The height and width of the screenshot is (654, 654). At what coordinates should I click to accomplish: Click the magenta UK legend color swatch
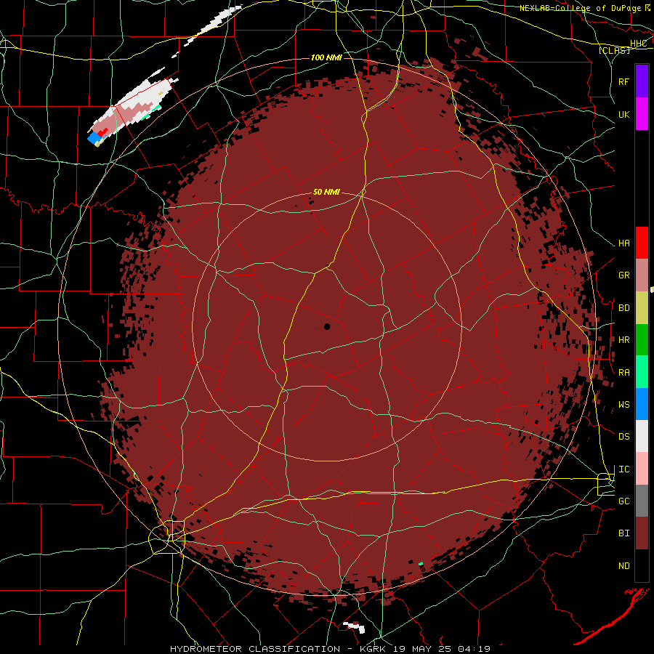click(x=642, y=114)
